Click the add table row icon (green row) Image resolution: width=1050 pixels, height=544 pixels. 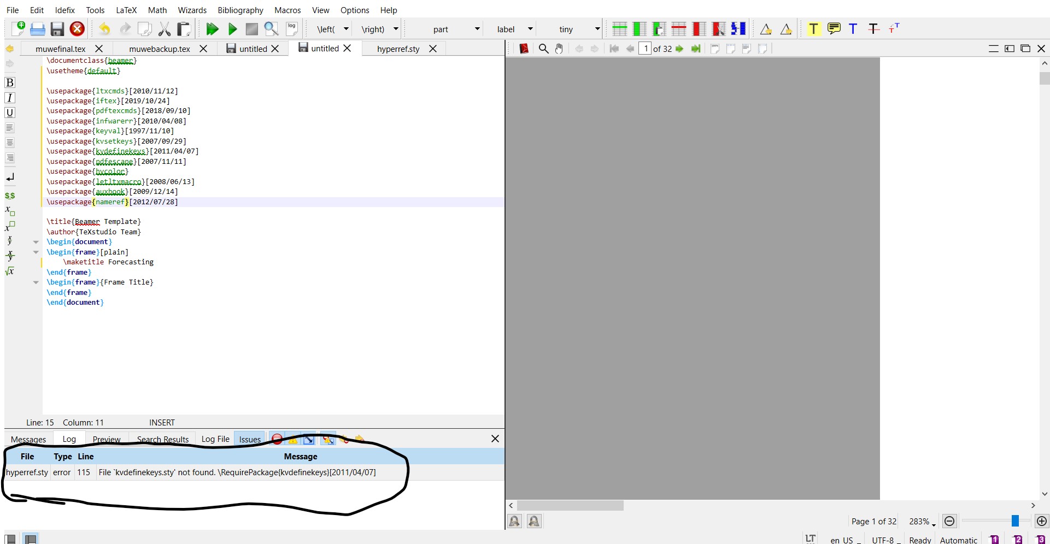[620, 28]
